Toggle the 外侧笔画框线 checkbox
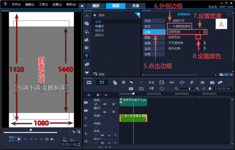 170,26
